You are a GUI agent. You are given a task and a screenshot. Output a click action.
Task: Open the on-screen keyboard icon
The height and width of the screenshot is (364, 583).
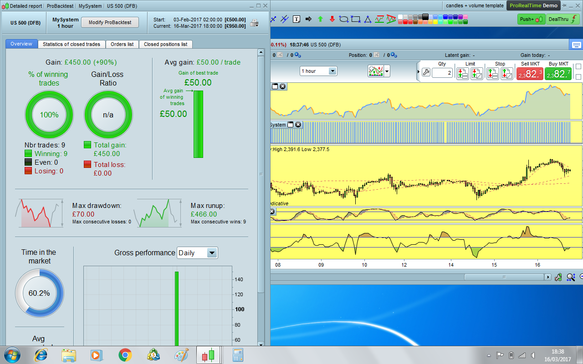coord(576,45)
